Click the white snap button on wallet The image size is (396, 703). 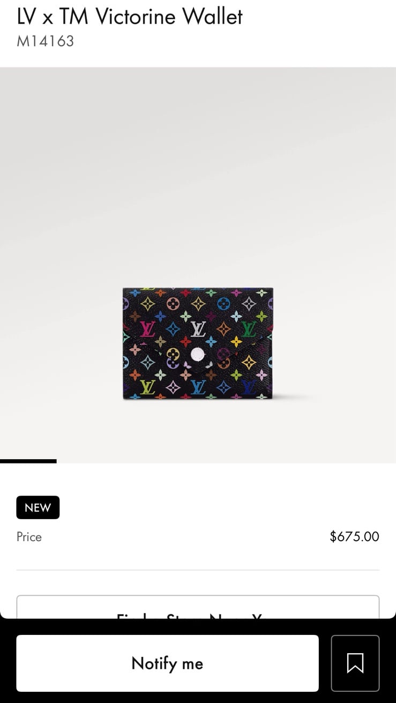click(x=198, y=354)
